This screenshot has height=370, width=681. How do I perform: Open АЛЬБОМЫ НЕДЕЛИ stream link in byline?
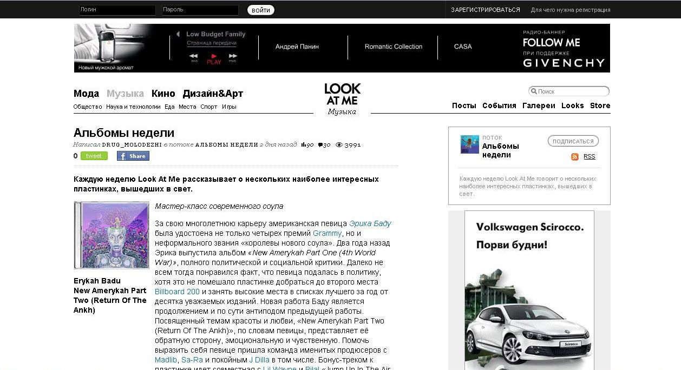pos(226,145)
